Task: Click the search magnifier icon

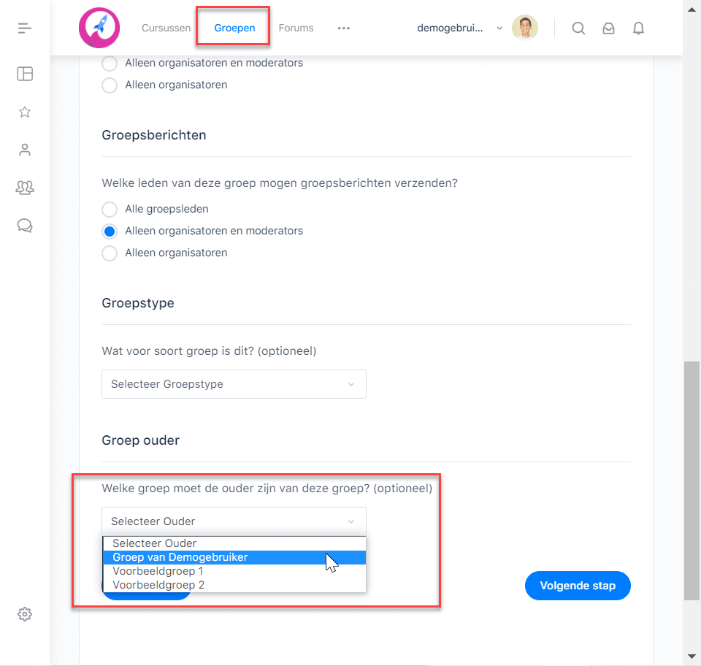Action: click(578, 28)
